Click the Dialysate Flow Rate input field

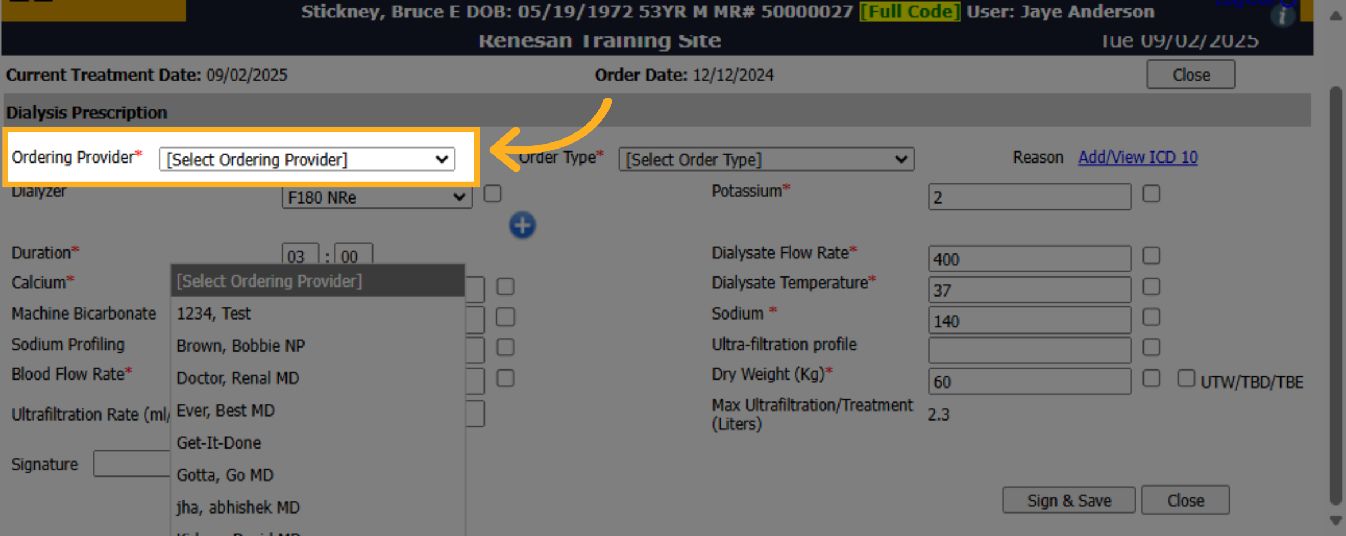(1030, 259)
